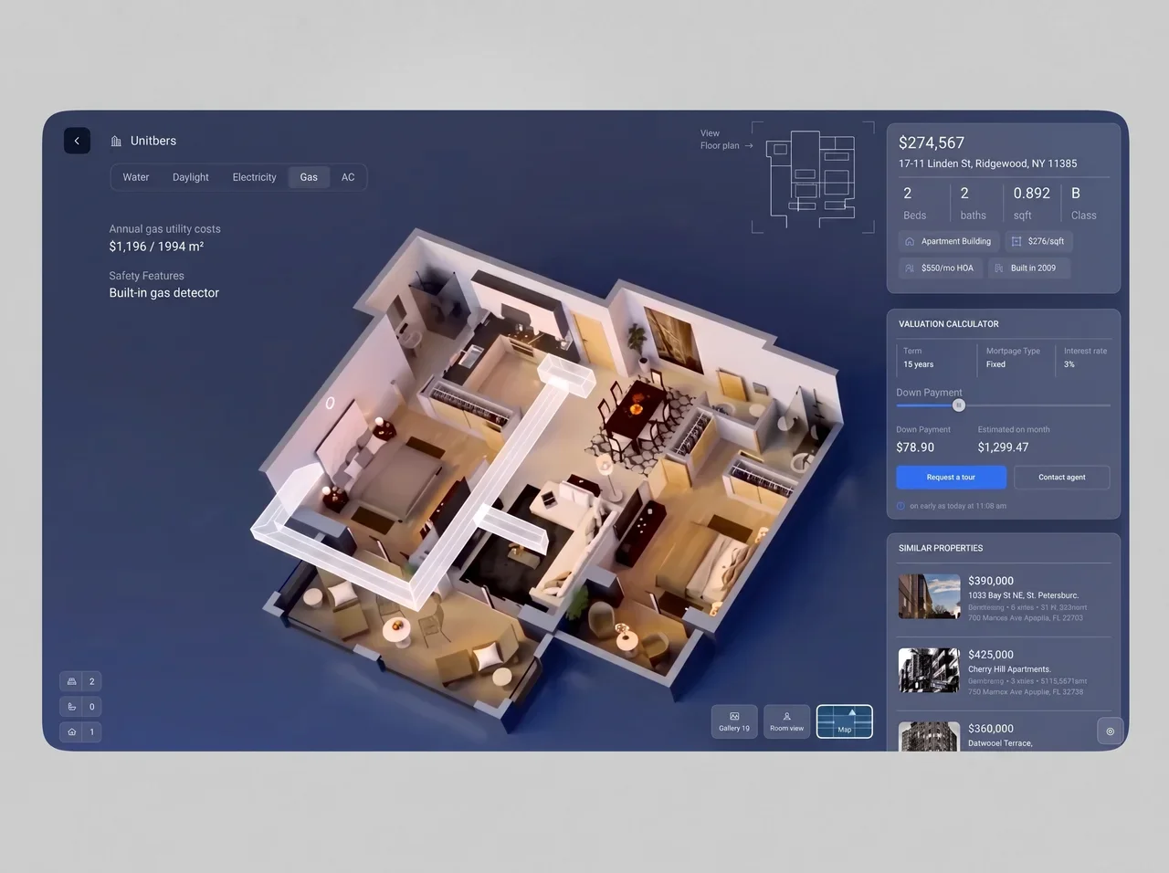This screenshot has width=1169, height=873.
Task: Click the clock icon beside tour time
Action: (x=901, y=506)
